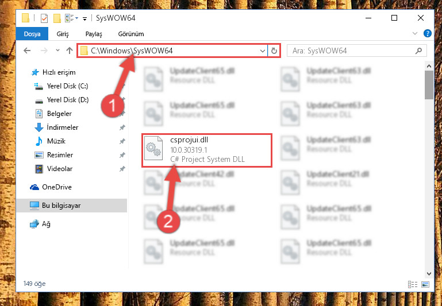This screenshot has width=442, height=306.
Task: Select Yerel Disk (C:) in sidebar
Action: pyautogui.click(x=67, y=86)
